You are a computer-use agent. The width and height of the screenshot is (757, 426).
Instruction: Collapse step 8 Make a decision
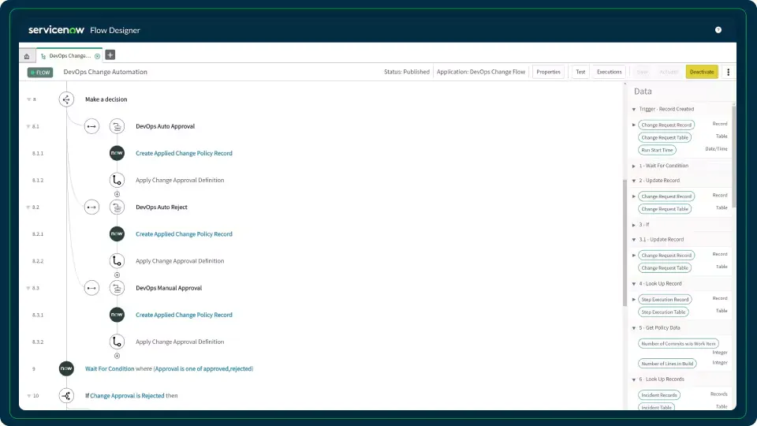coord(28,99)
